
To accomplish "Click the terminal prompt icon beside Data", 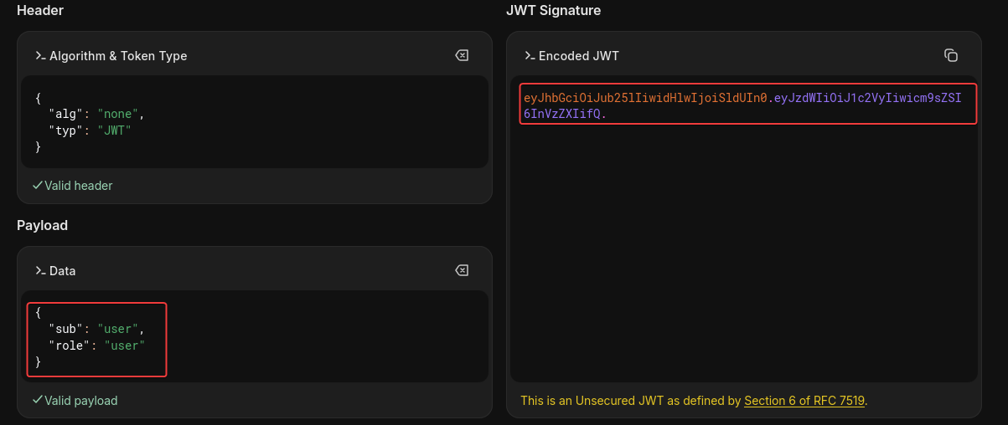I will [40, 271].
